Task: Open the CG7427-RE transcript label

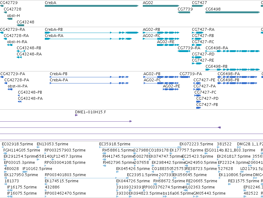Action: click(203, 60)
